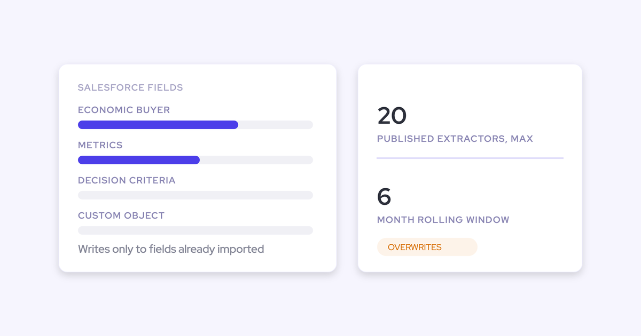Click the Economic Buyer label
The height and width of the screenshot is (336, 641).
point(124,110)
